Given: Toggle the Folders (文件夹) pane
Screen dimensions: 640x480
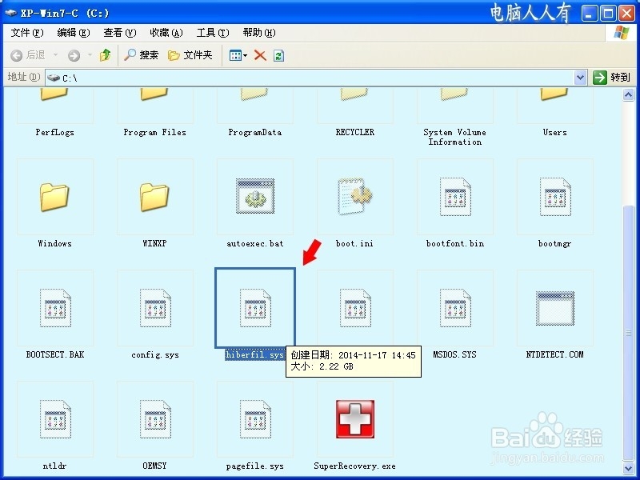Looking at the screenshot, I should click(190, 55).
